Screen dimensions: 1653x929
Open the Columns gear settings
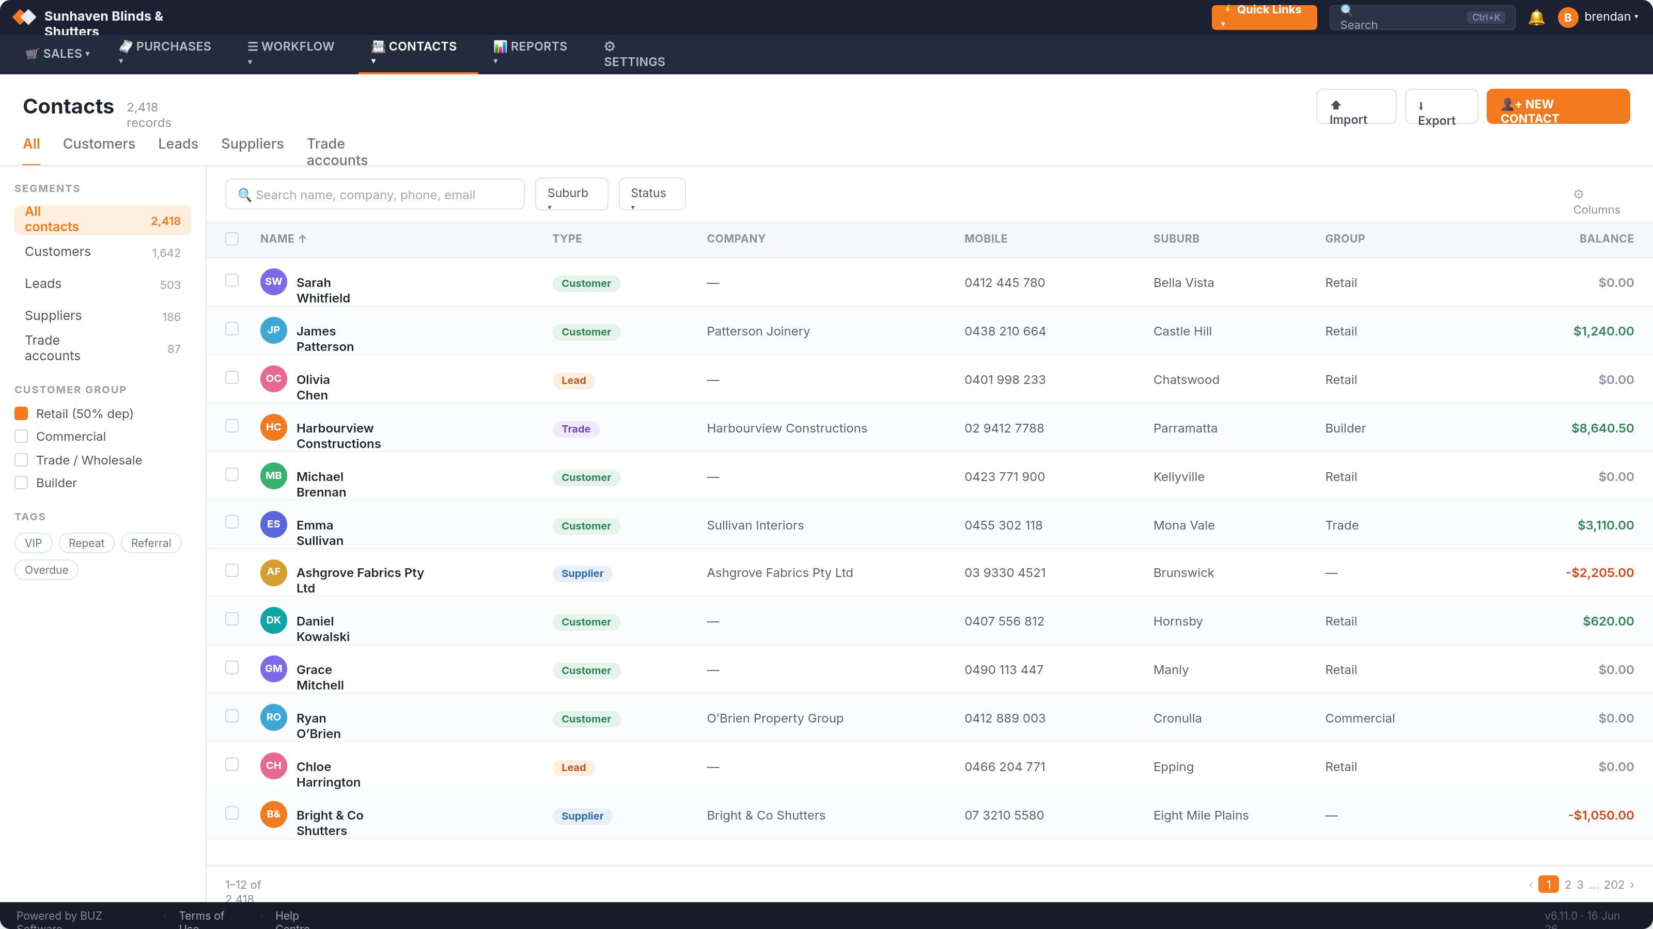[1579, 194]
